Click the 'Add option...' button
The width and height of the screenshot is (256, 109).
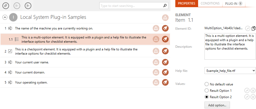(x=217, y=105)
